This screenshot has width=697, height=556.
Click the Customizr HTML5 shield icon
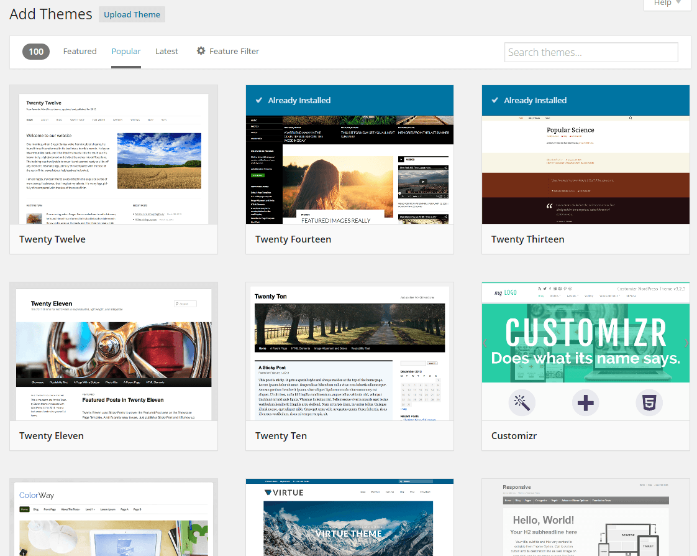click(x=649, y=402)
